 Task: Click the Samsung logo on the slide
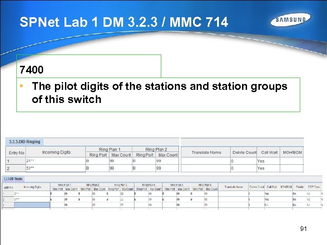290,20
